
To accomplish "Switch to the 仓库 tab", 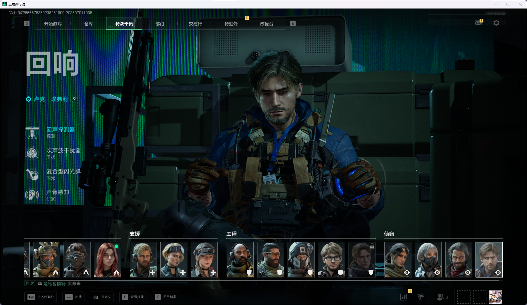I will click(x=88, y=24).
